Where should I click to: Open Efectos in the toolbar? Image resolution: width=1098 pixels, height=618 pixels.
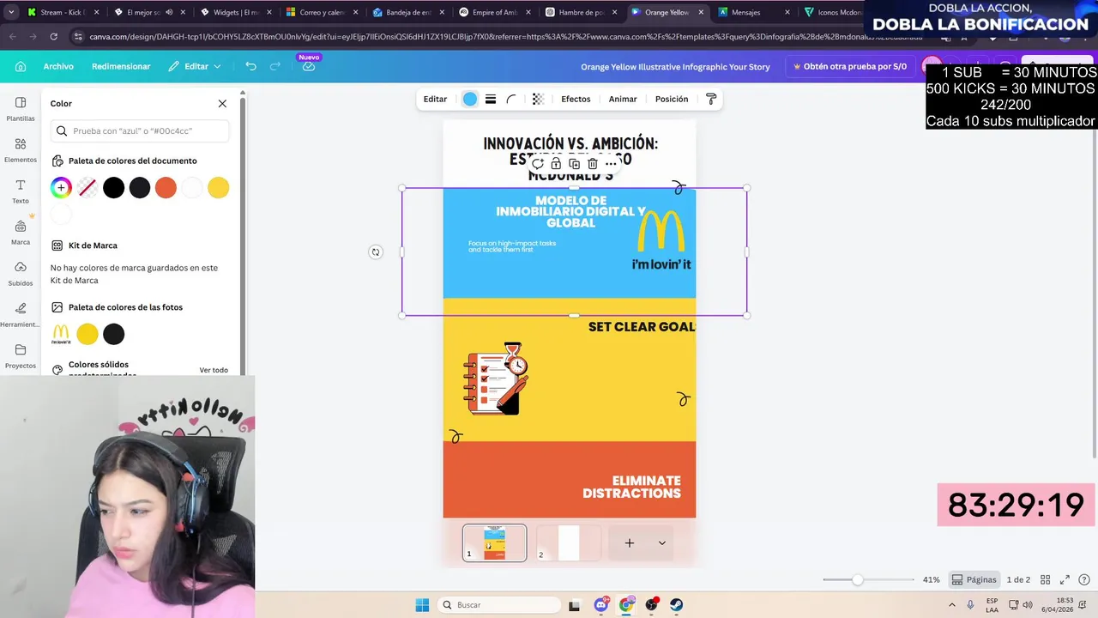click(576, 99)
